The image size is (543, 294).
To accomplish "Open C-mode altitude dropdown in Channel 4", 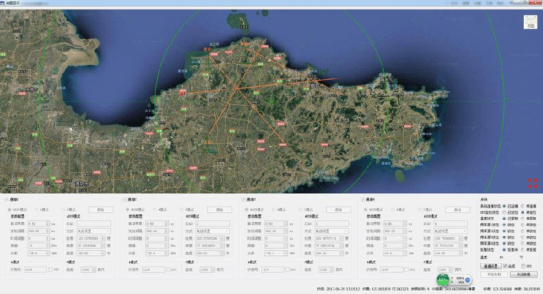I will tap(445, 269).
